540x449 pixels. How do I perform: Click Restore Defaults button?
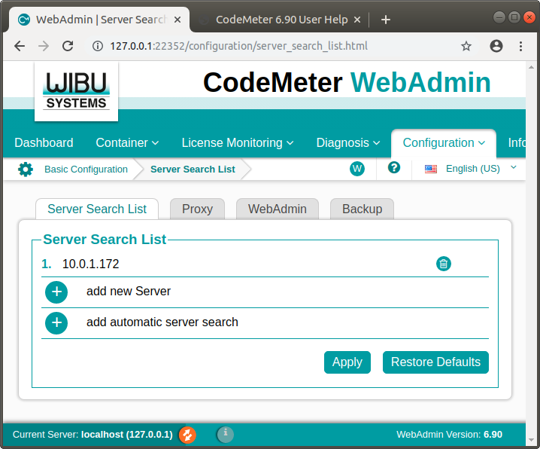click(435, 362)
